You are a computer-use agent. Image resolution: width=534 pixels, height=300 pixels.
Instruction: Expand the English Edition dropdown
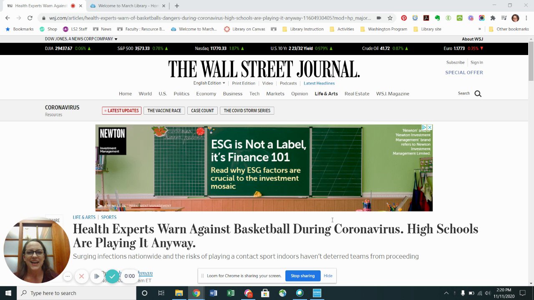(x=209, y=83)
